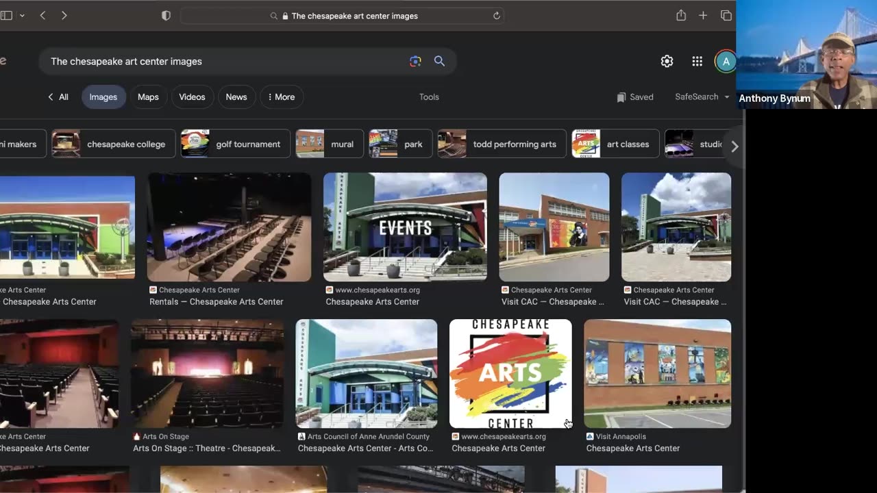Open a new tab with plus icon
Viewport: 877px width, 493px height.
(x=703, y=16)
